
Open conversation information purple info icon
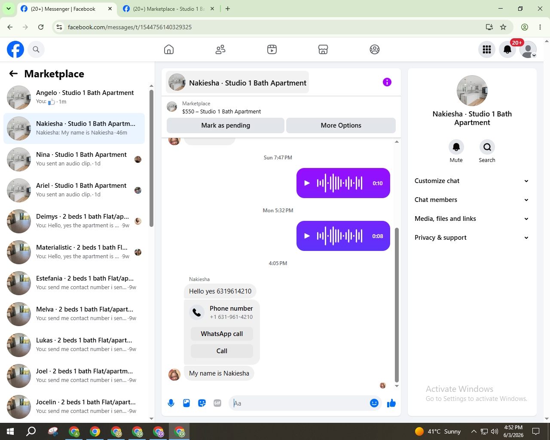pyautogui.click(x=387, y=82)
